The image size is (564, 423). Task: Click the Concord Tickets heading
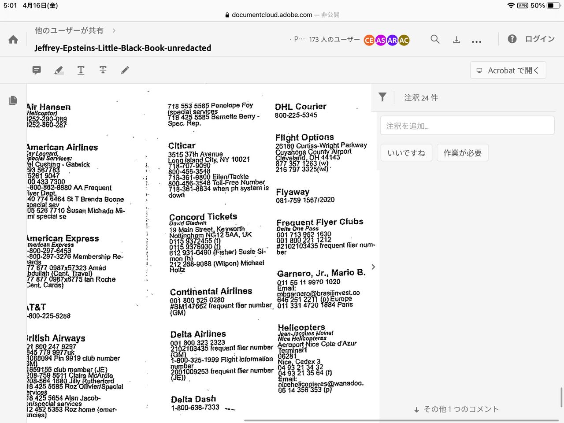(203, 217)
